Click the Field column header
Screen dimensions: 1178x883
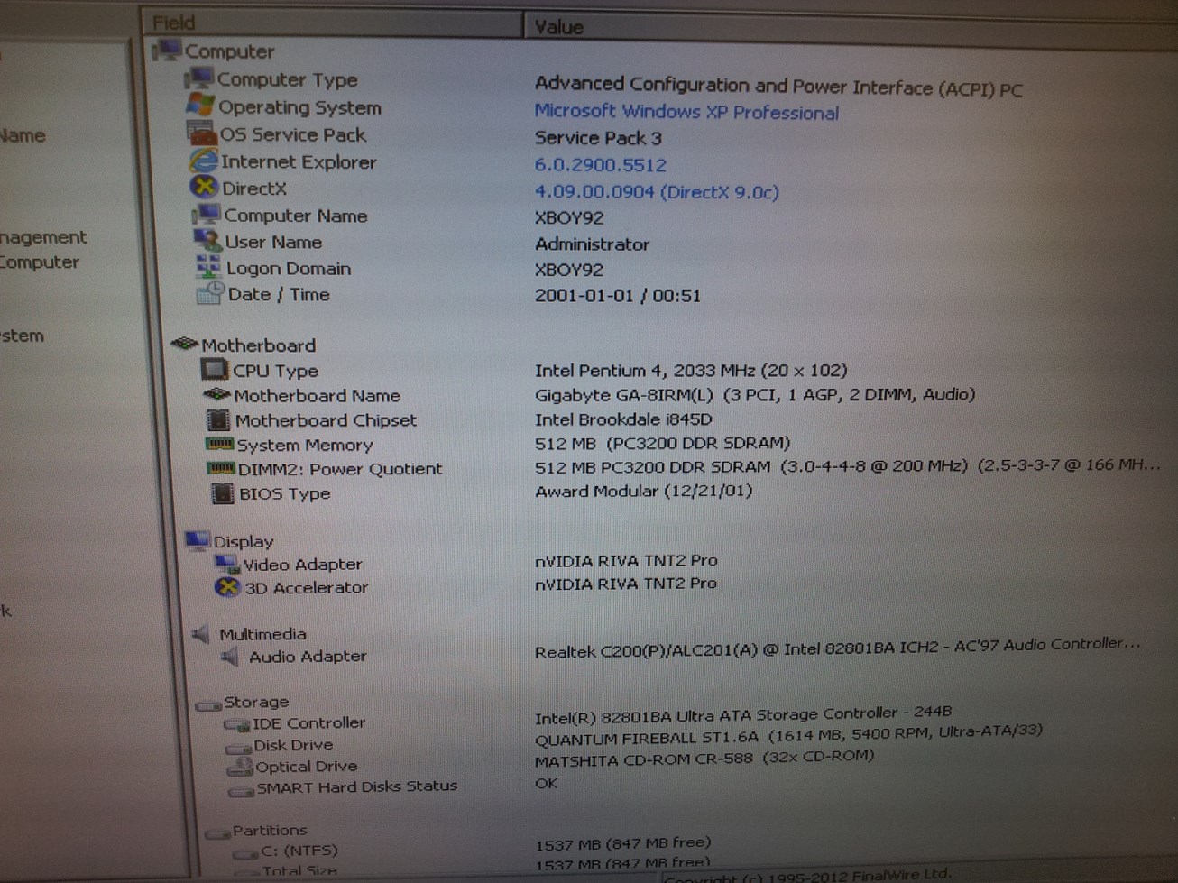(333, 23)
